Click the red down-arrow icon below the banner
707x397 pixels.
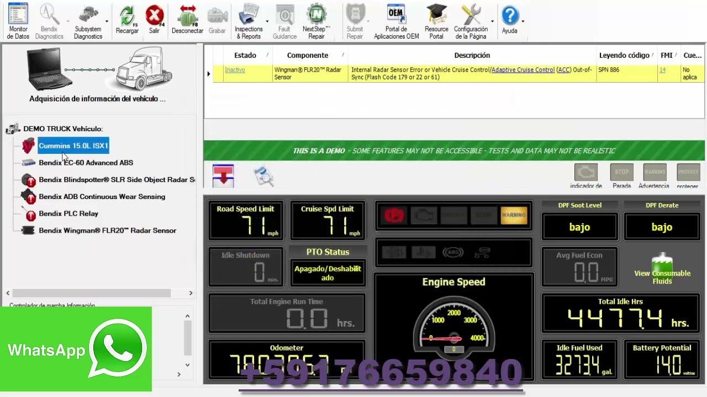pos(223,175)
